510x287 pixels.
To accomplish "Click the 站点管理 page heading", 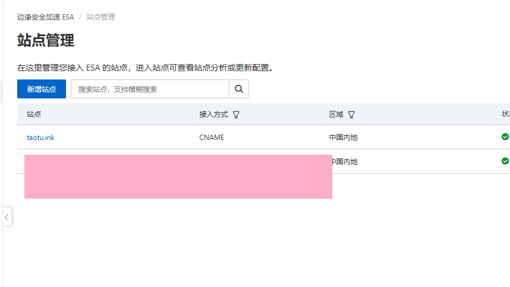I will [x=46, y=41].
